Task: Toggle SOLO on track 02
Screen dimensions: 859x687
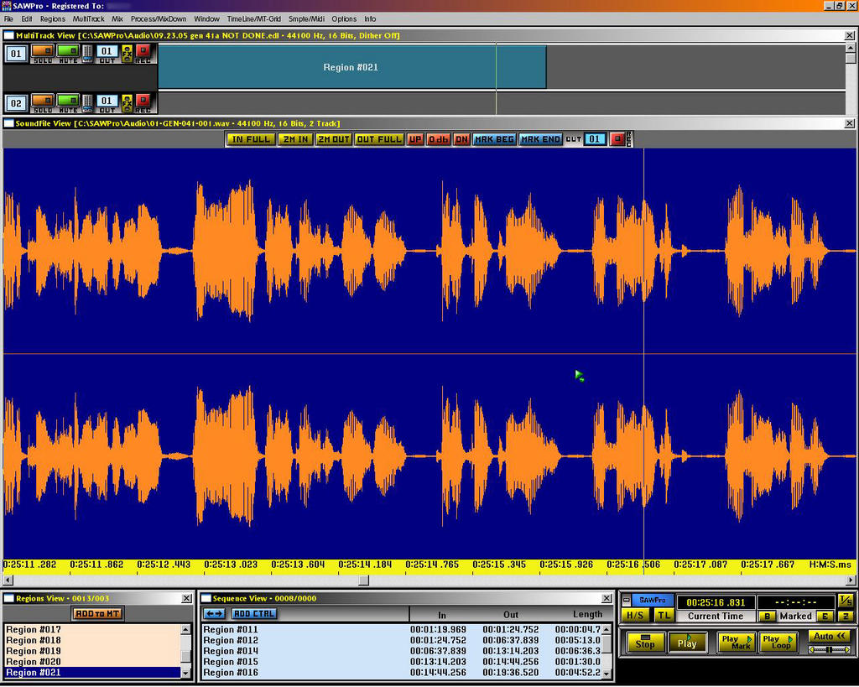Action: pyautogui.click(x=42, y=101)
